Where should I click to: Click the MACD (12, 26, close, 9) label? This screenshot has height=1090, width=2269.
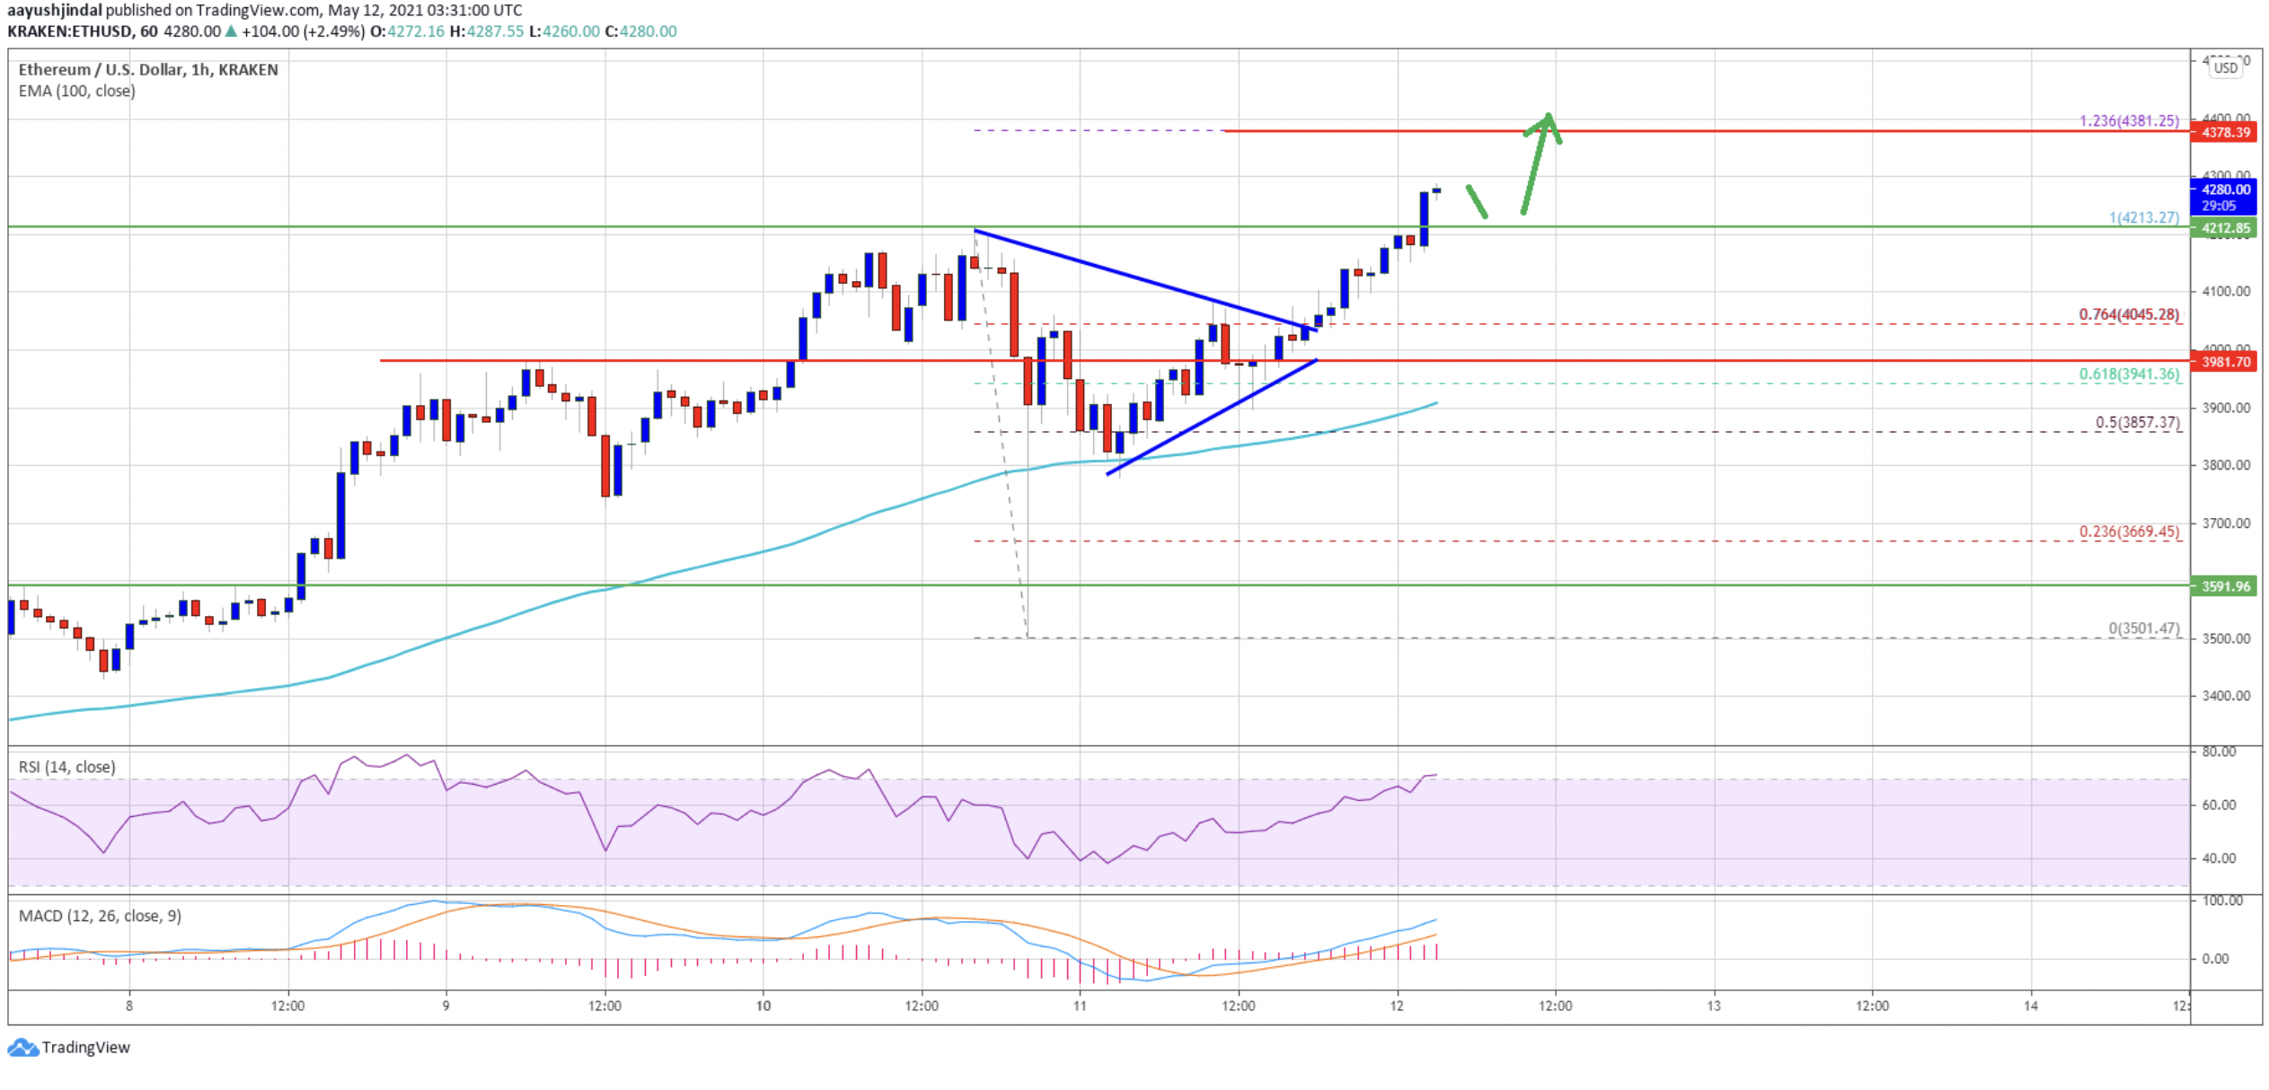coord(100,916)
